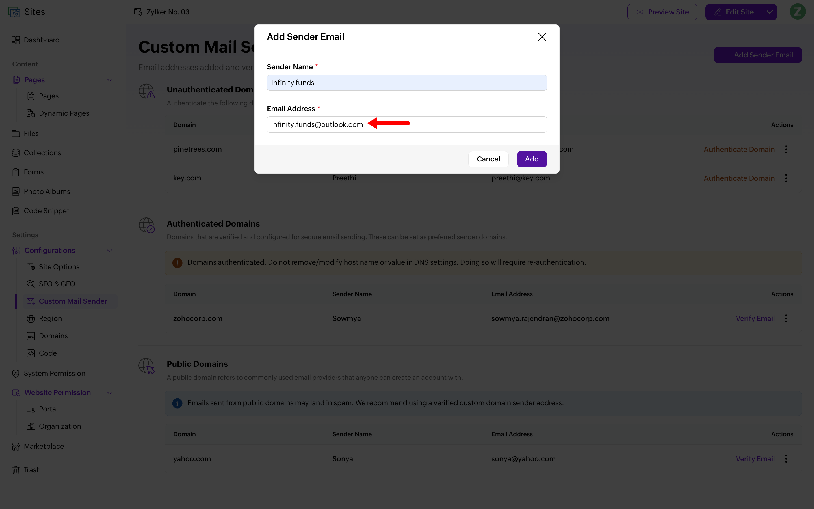Image resolution: width=814 pixels, height=509 pixels.
Task: Click Authenticate Domain for key.com
Action: pyautogui.click(x=739, y=178)
